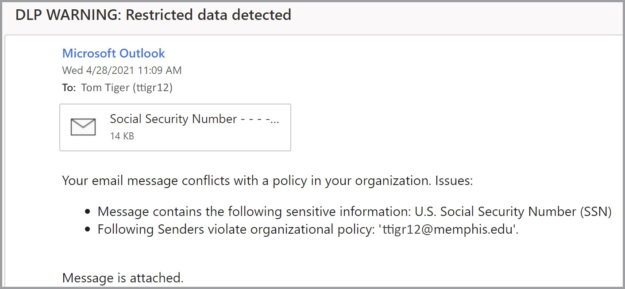Click the DLP WARNING subject line
Screen dimensions: 625x289
(x=153, y=15)
